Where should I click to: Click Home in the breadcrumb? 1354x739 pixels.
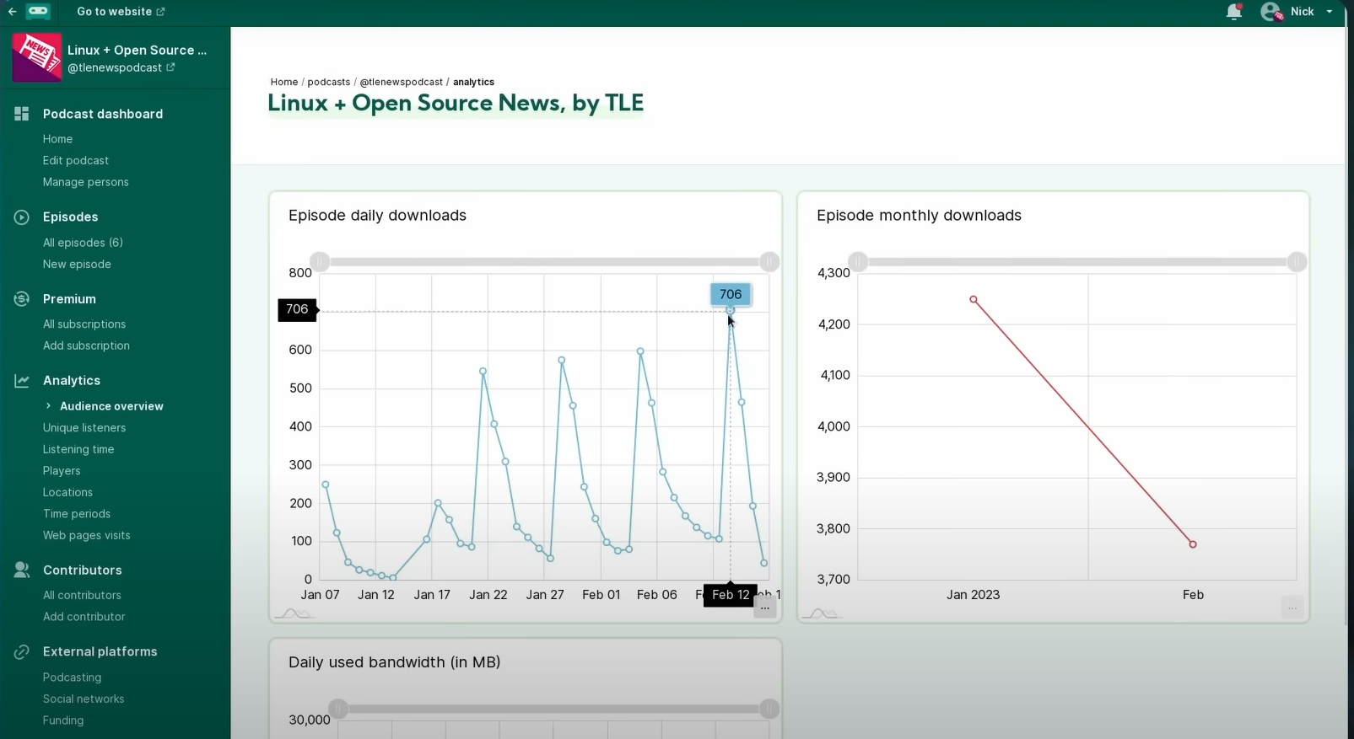(284, 82)
